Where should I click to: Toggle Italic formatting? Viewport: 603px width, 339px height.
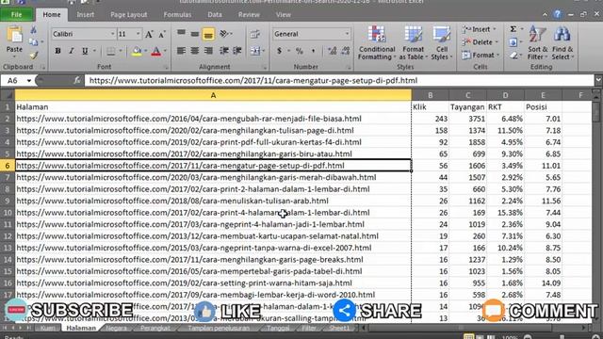72,51
